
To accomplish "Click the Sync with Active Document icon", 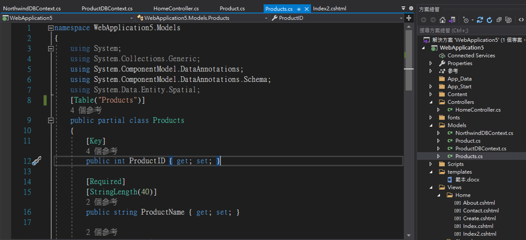I will coord(480,20).
